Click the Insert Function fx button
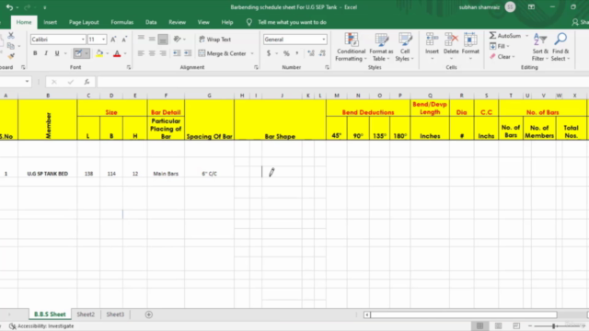 pyautogui.click(x=87, y=82)
